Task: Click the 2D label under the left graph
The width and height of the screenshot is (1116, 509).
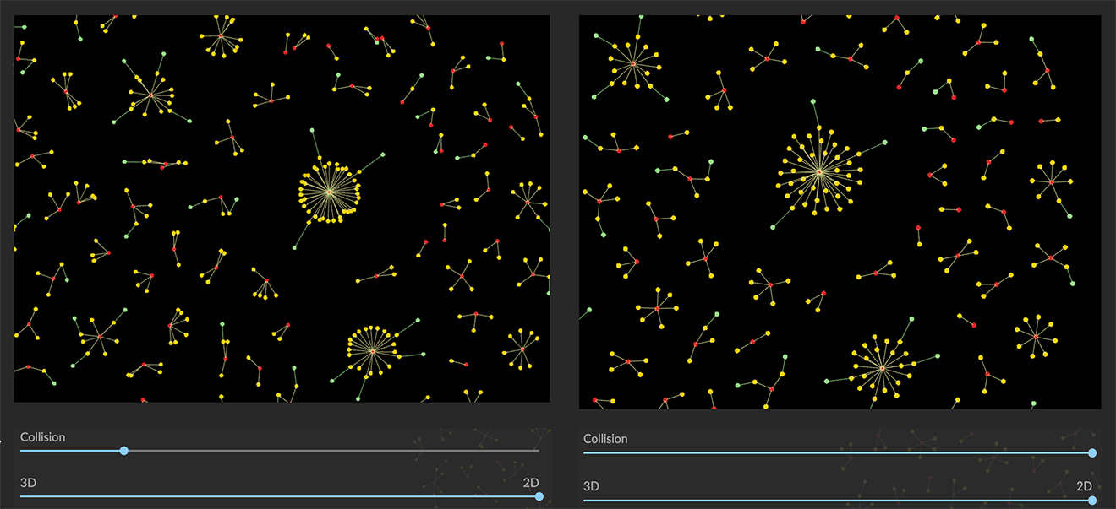Action: [530, 483]
